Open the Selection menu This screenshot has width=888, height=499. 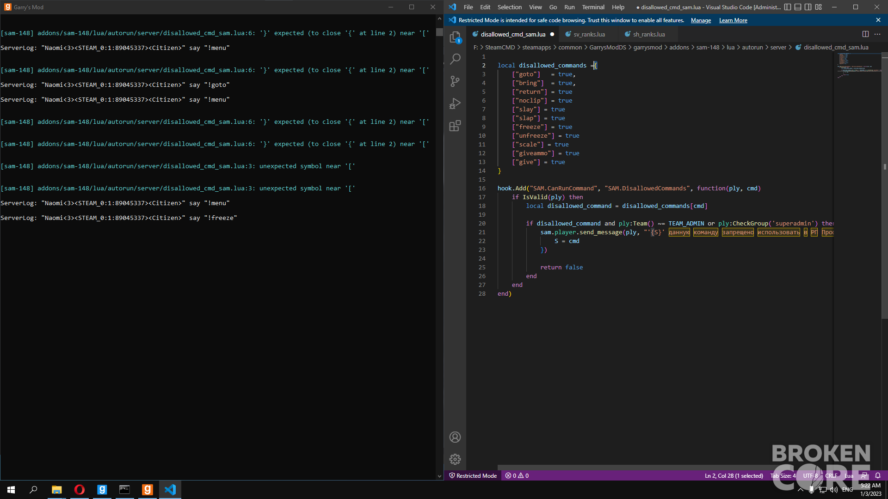[x=509, y=7]
